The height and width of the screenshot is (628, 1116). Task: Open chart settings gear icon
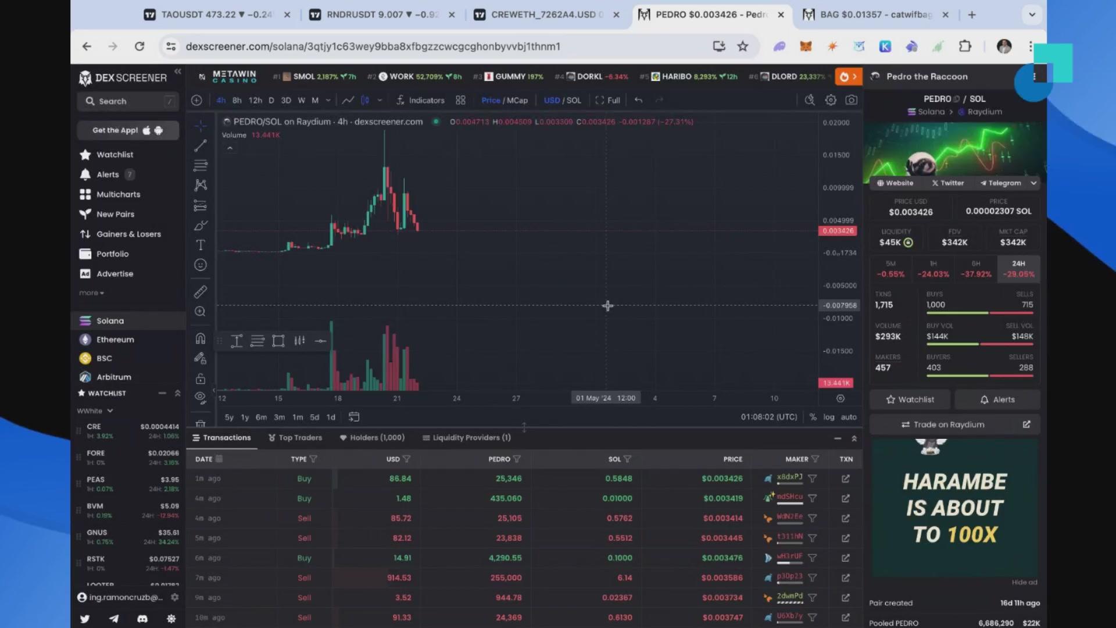(831, 100)
